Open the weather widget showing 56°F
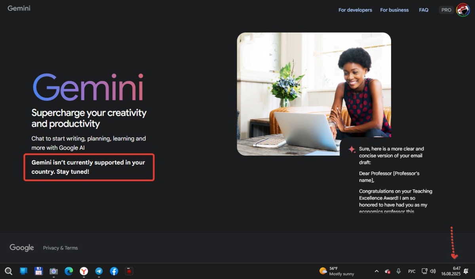 [x=337, y=271]
